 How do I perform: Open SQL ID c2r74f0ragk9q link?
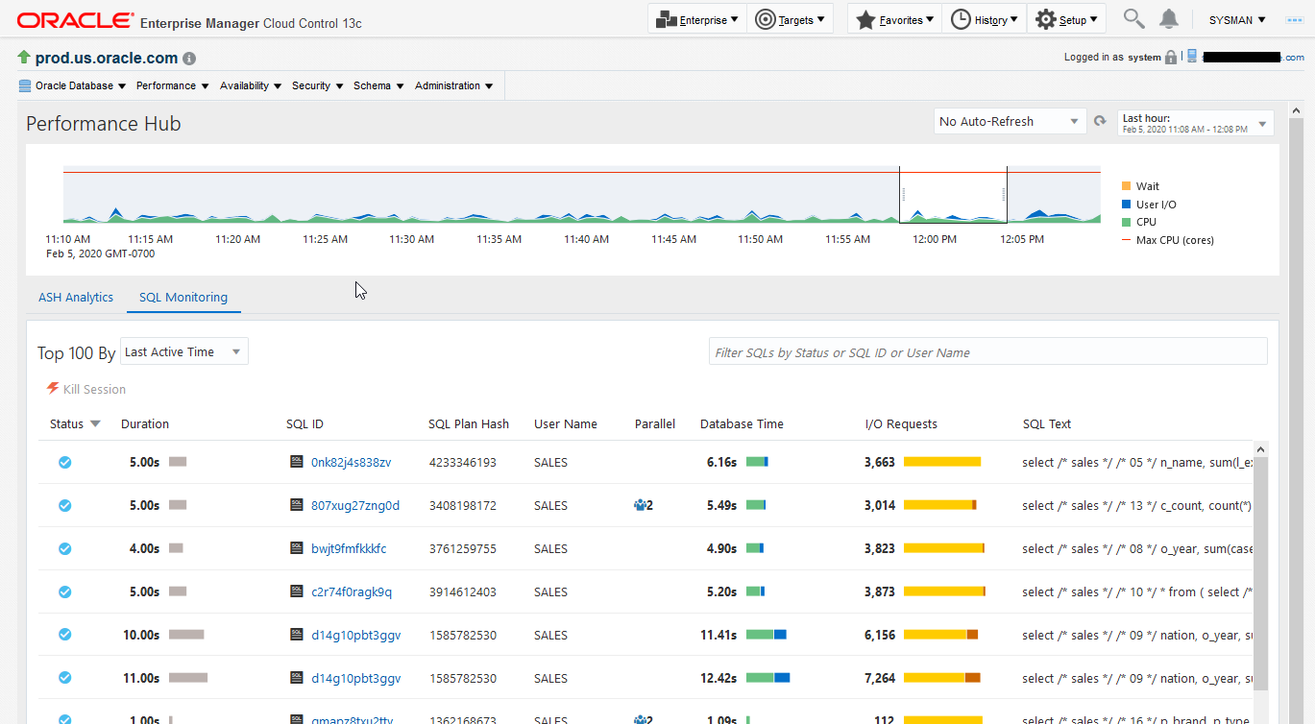(x=352, y=591)
